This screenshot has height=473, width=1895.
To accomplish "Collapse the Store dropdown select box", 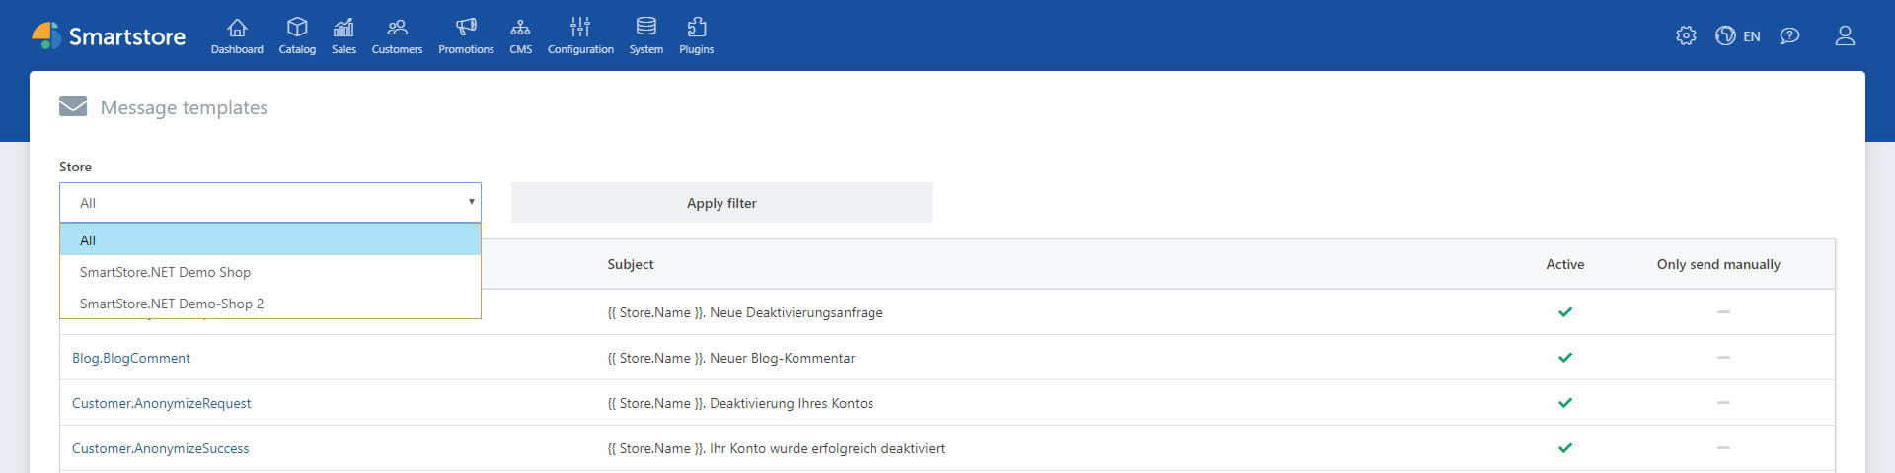I will [x=269, y=203].
